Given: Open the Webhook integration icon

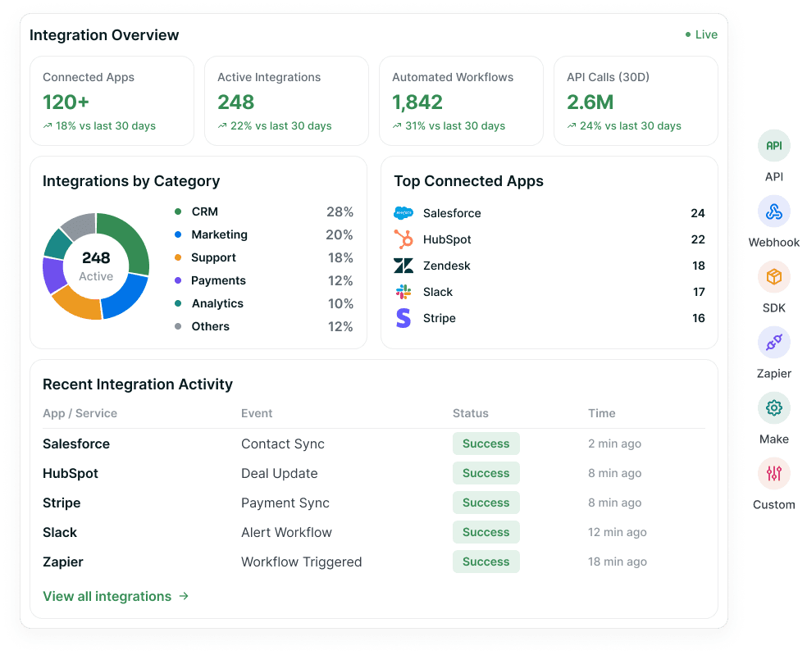Looking at the screenshot, I should [x=773, y=212].
